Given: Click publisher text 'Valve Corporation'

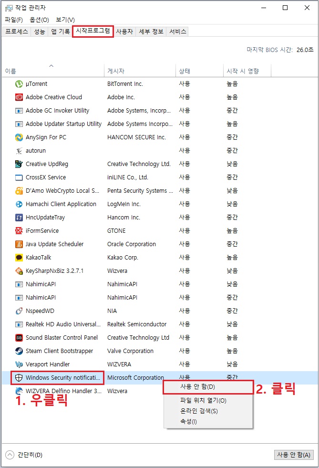Looking at the screenshot, I should pyautogui.click(x=130, y=351).
